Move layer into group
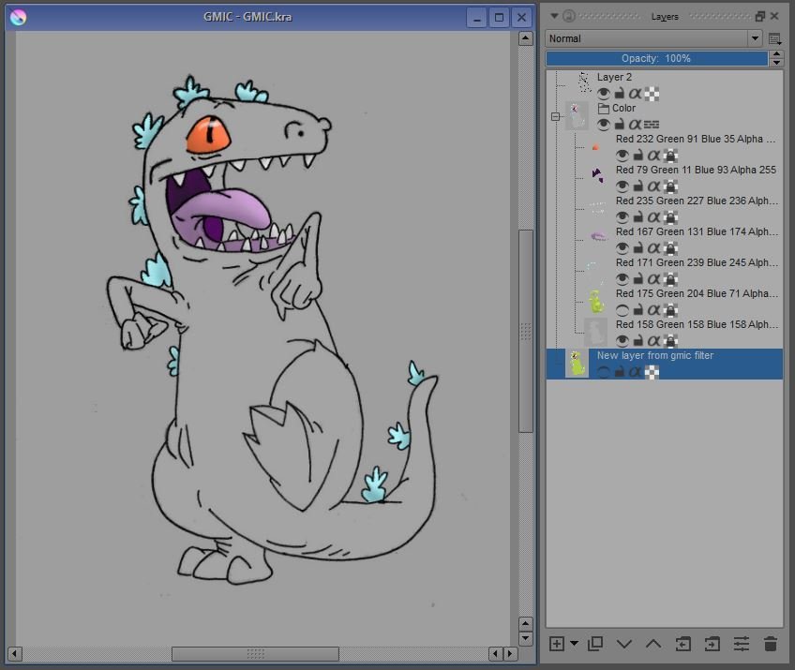 [712, 644]
